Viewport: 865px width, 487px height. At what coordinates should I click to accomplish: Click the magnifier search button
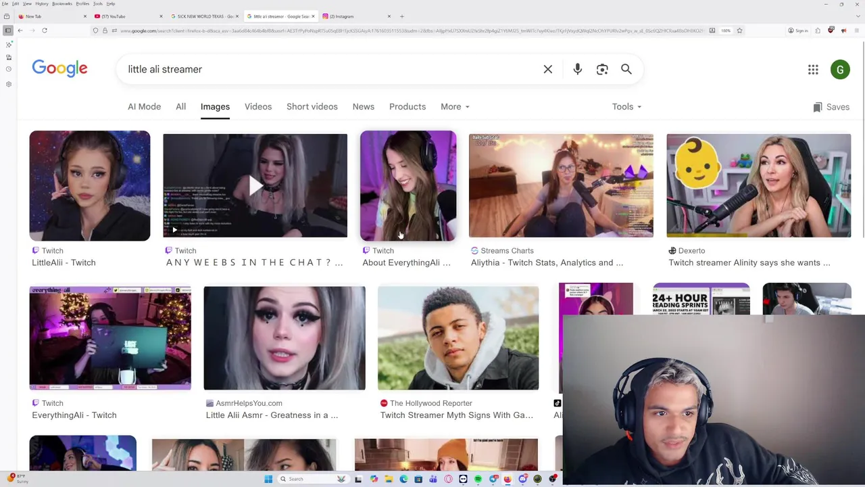point(626,69)
